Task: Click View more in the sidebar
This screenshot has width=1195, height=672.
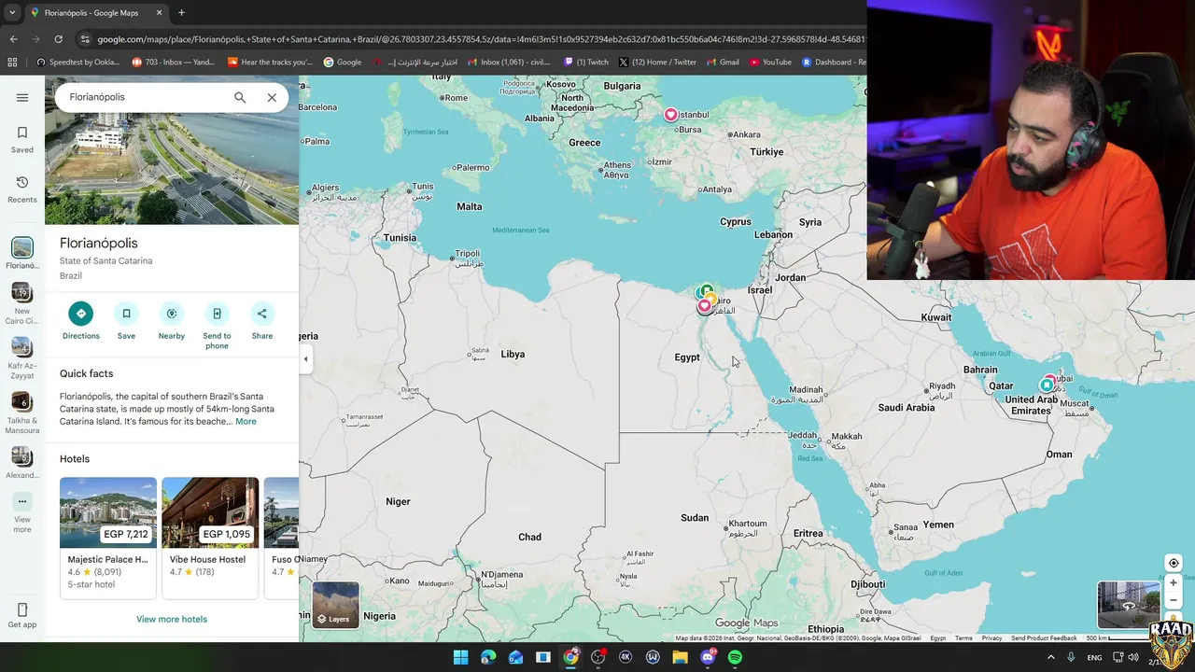Action: [22, 512]
